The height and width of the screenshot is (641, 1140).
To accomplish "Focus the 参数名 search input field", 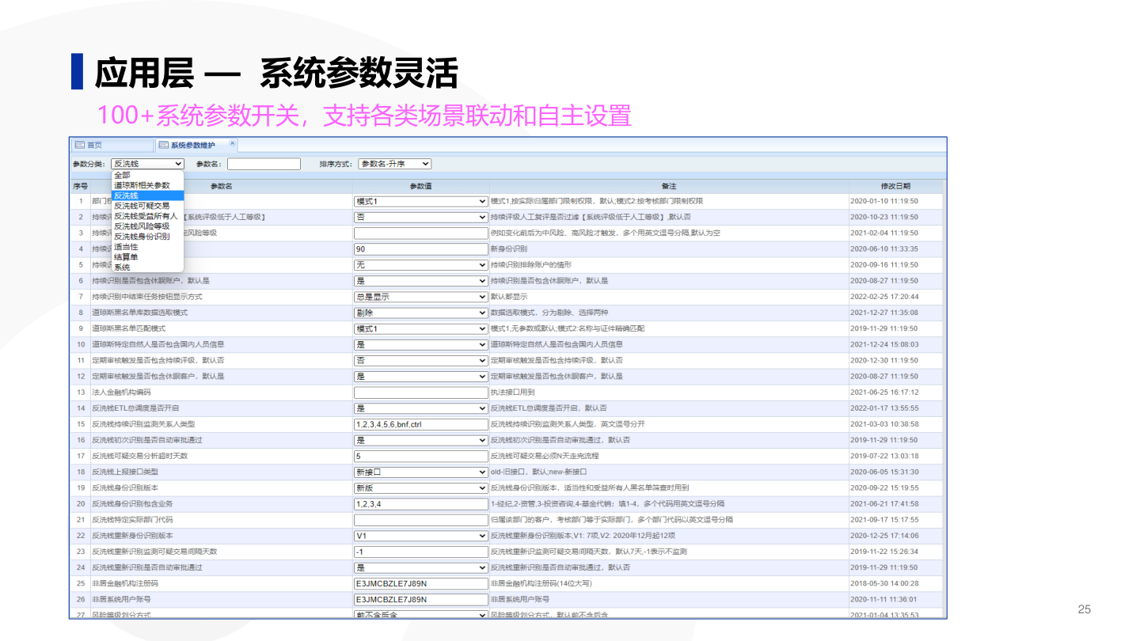I will point(264,164).
